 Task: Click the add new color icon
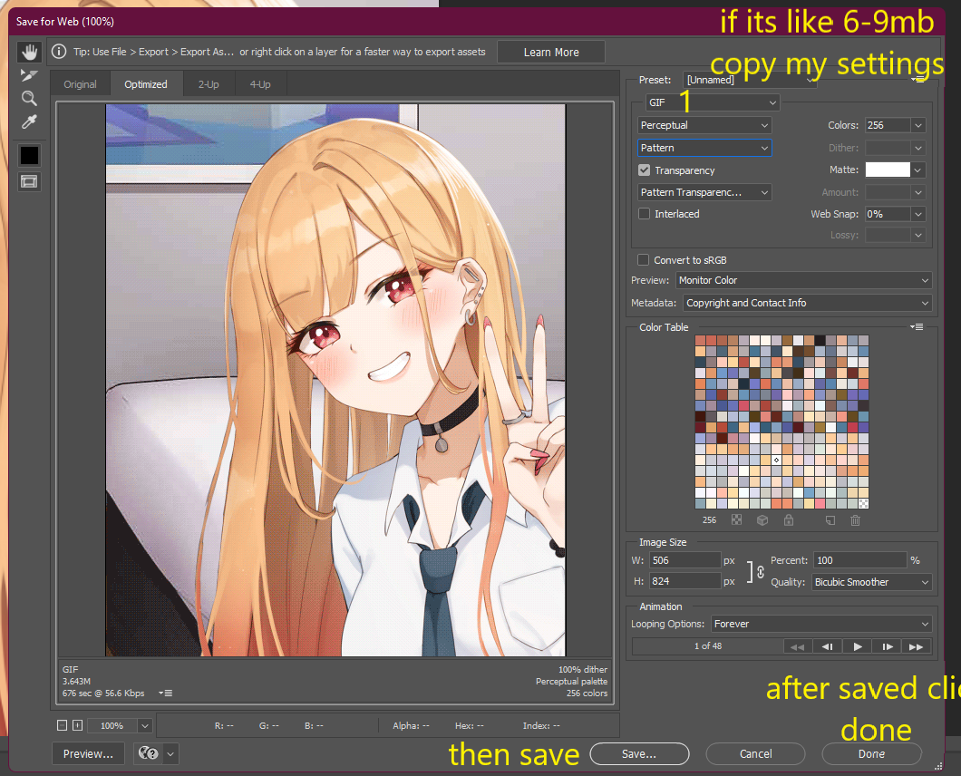830,519
